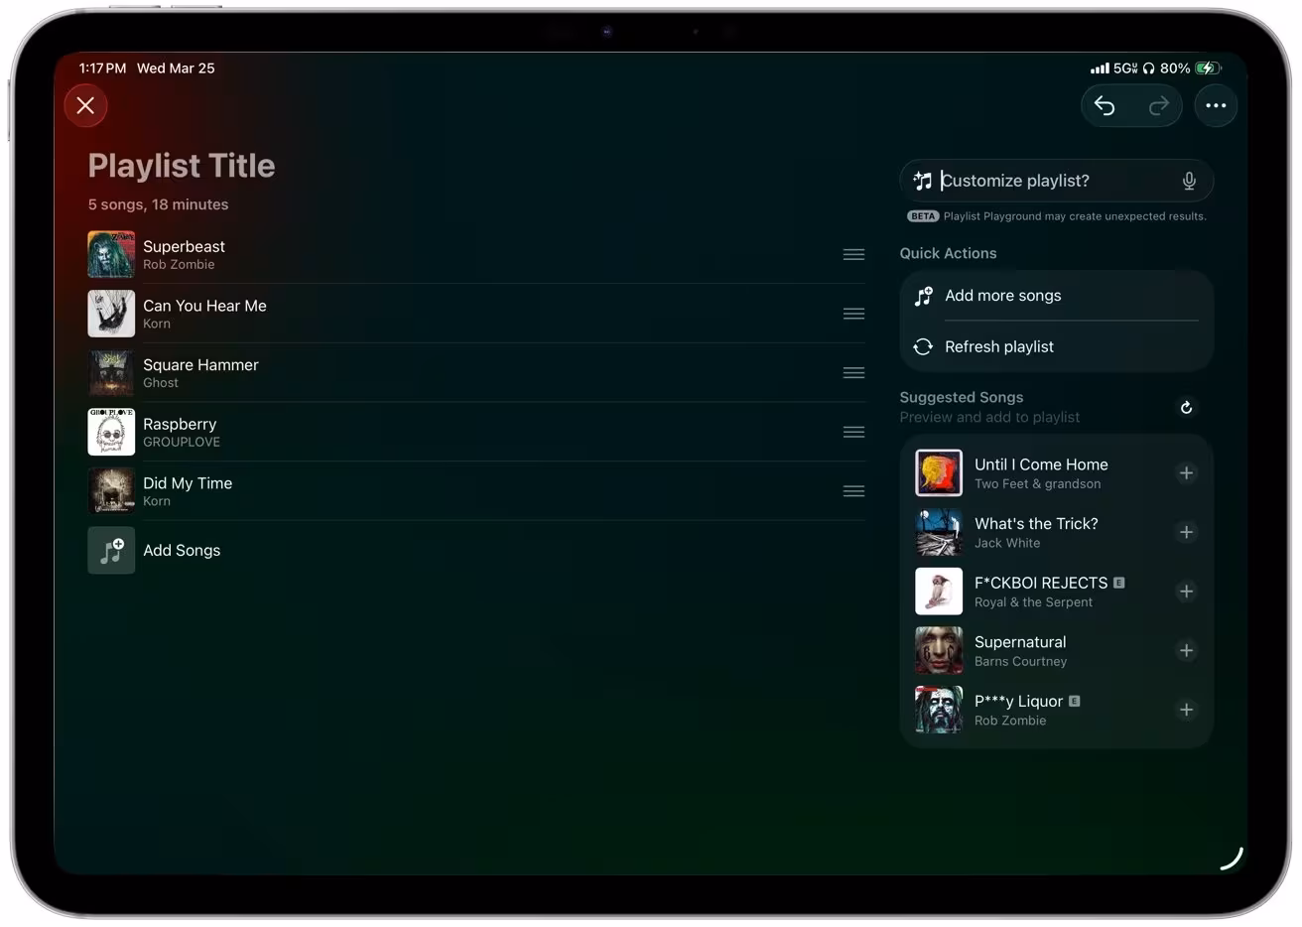Tap the reorder handle next to Superbeast

(853, 254)
